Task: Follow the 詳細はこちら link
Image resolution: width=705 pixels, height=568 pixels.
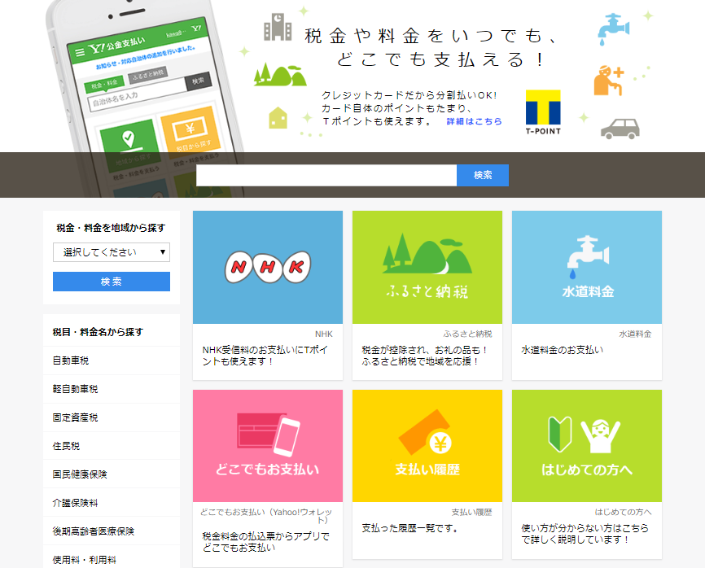Action: [475, 121]
